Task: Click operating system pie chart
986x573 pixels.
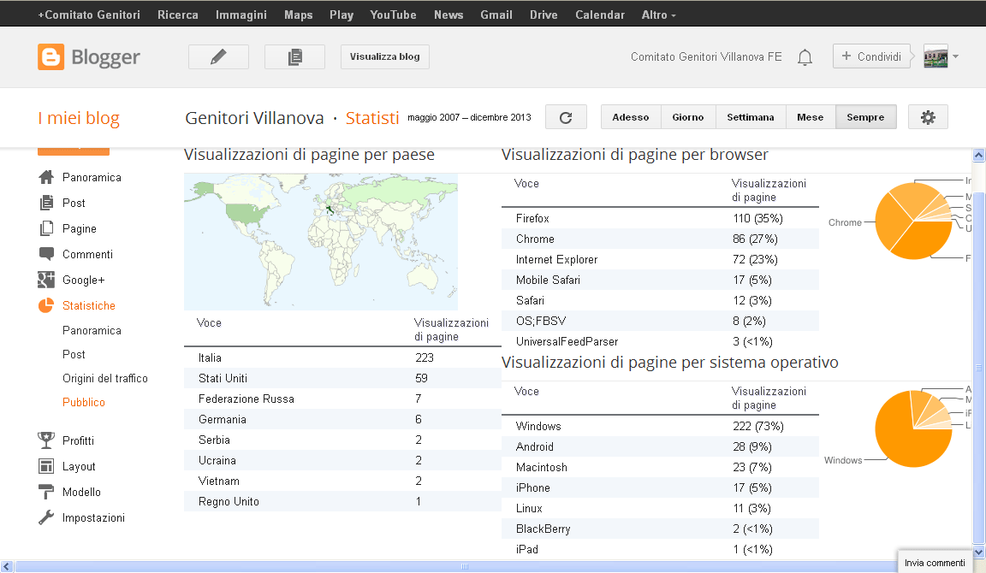Action: pyautogui.click(x=914, y=428)
